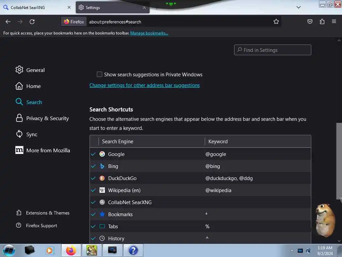Click the Search magnifier icon in sidebar
The width and height of the screenshot is (342, 257).
pos(19,102)
